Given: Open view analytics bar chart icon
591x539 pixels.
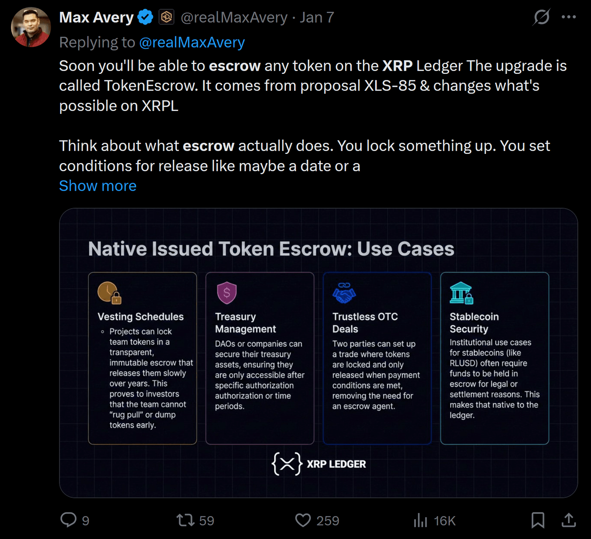Looking at the screenshot, I should click(421, 521).
